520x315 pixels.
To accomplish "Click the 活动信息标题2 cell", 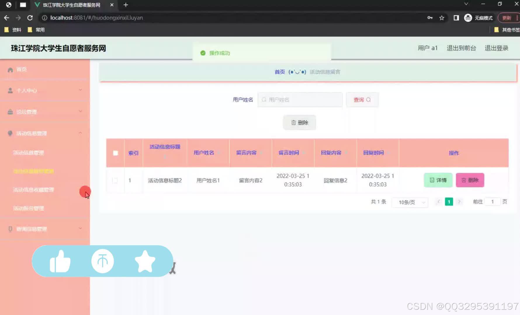I will [165, 181].
